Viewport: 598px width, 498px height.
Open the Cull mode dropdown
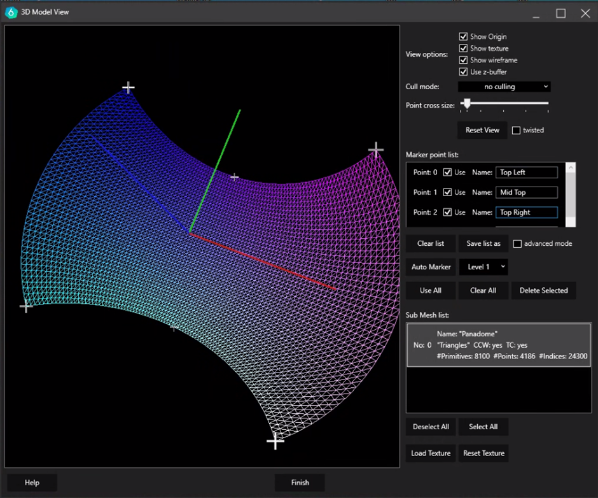(x=504, y=87)
